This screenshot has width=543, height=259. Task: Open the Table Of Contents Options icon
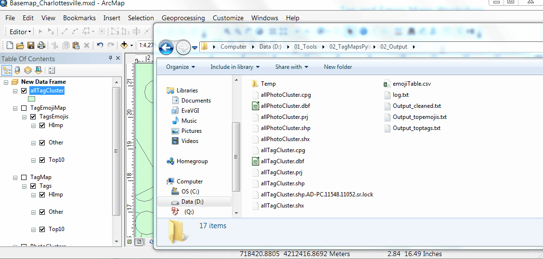click(x=52, y=70)
